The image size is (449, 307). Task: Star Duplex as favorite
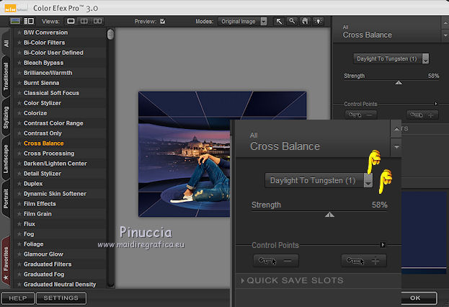coord(19,184)
